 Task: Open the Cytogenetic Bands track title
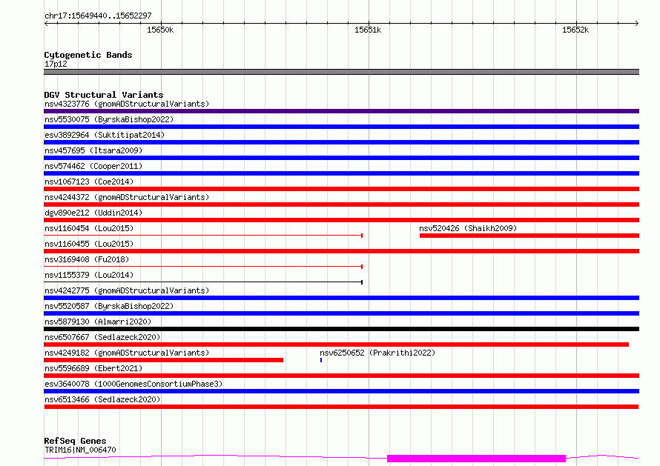(x=88, y=55)
